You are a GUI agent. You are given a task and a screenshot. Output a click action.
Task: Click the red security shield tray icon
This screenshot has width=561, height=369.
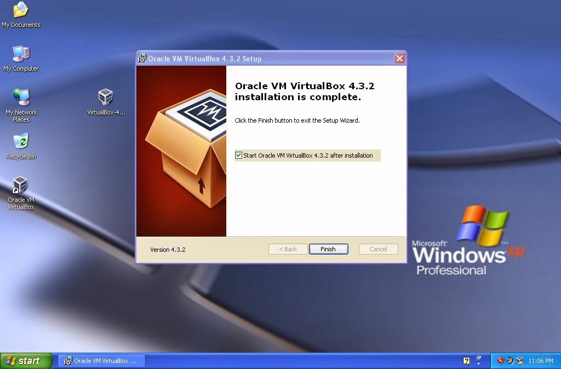coord(500,361)
